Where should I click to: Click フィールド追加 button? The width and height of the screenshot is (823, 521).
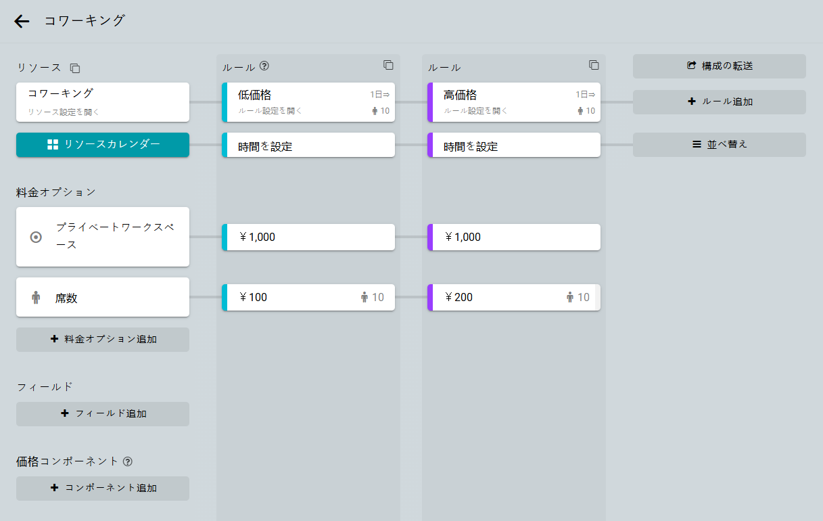click(x=103, y=414)
